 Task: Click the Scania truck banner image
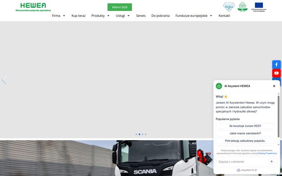coord(107,158)
